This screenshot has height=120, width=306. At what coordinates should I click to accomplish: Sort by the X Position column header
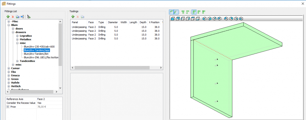154,22
